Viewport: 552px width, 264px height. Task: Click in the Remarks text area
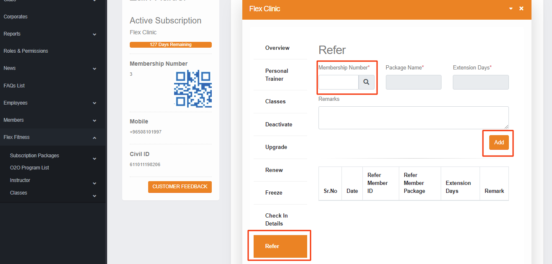tap(413, 118)
